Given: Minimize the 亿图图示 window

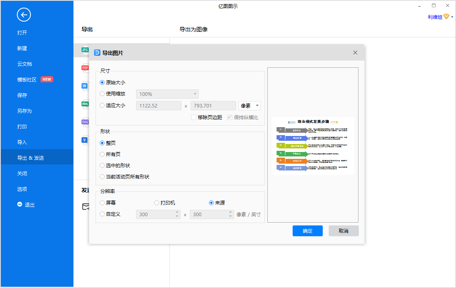Looking at the screenshot, I should (419, 6).
